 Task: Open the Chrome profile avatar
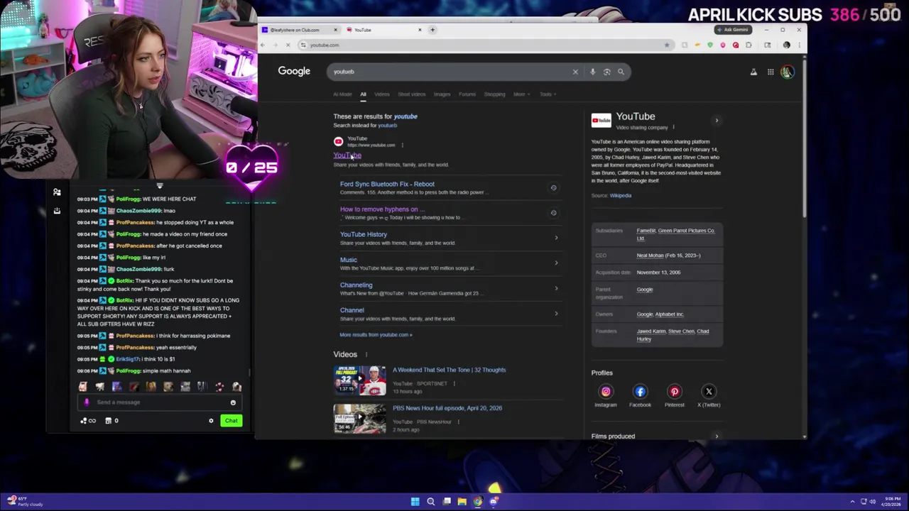[x=786, y=45]
